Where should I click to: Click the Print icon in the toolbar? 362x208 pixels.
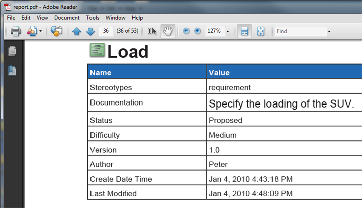pyautogui.click(x=16, y=31)
